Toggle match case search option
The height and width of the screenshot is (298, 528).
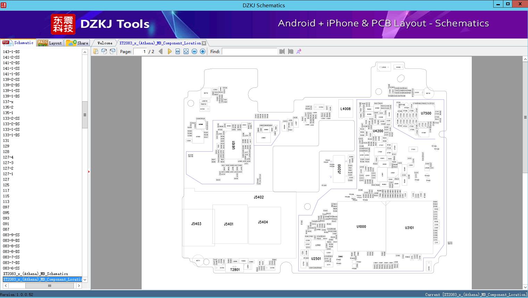(299, 51)
